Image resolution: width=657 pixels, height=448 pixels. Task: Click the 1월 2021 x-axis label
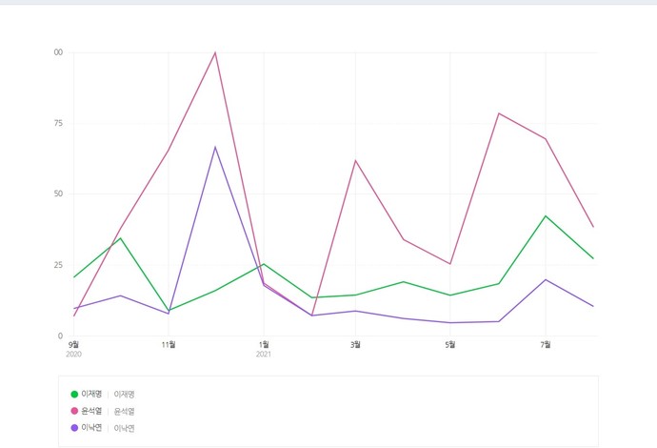pyautogui.click(x=264, y=344)
